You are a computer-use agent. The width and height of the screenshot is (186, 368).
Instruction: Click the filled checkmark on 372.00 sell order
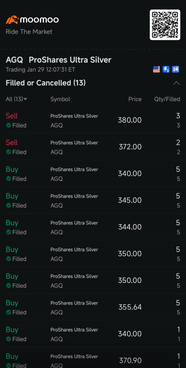[8, 152]
